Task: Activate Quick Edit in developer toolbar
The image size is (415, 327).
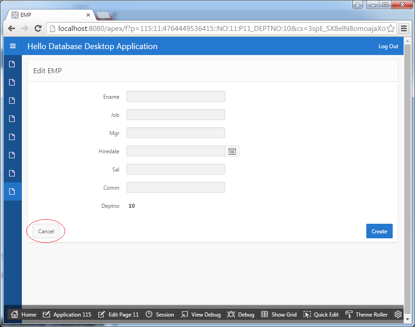Action: click(x=321, y=314)
